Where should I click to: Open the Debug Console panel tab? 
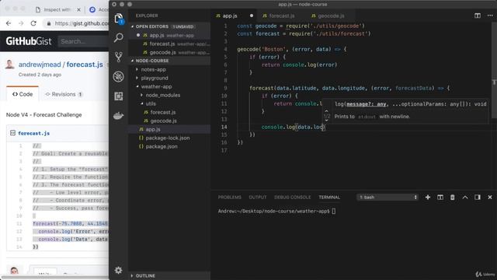292,197
